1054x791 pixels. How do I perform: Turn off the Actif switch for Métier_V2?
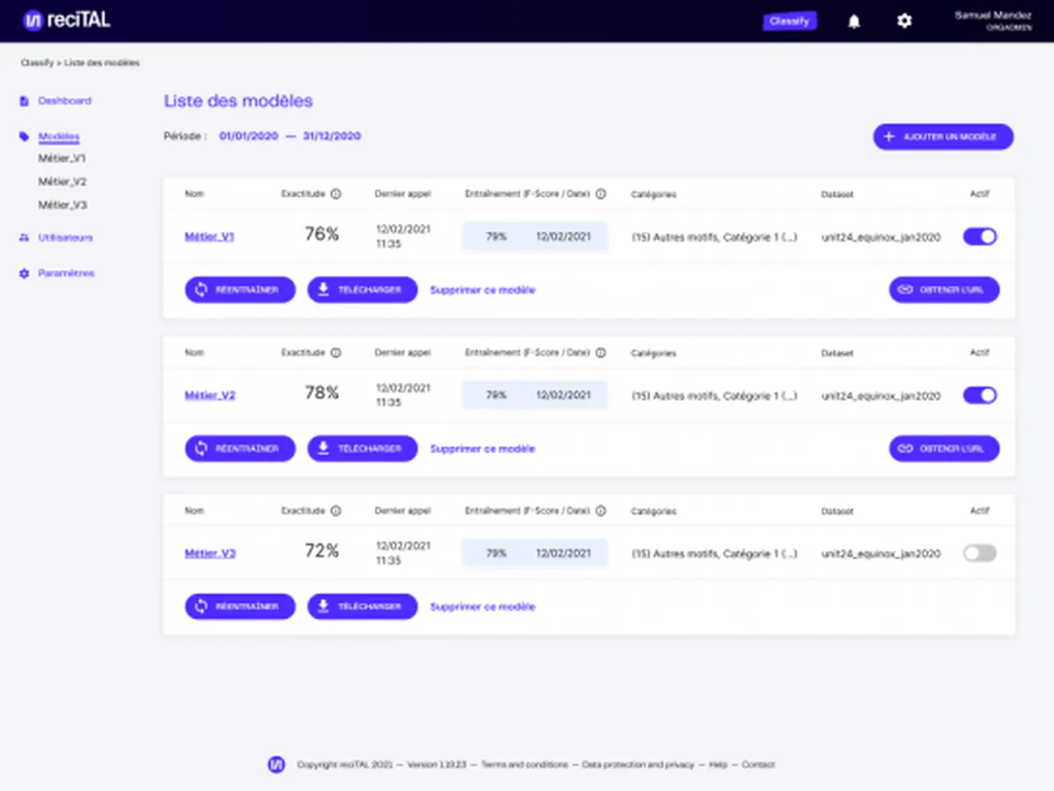pos(980,396)
